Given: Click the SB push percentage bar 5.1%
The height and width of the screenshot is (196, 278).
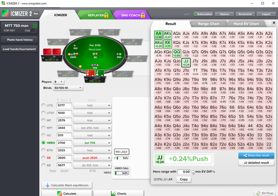Looking at the screenshot, I should [x=122, y=158].
